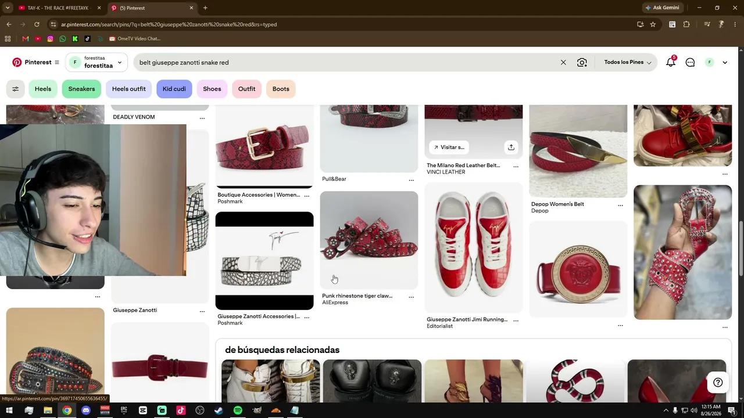744x418 pixels.
Task: Open Spotify from the taskbar
Action: [238, 410]
